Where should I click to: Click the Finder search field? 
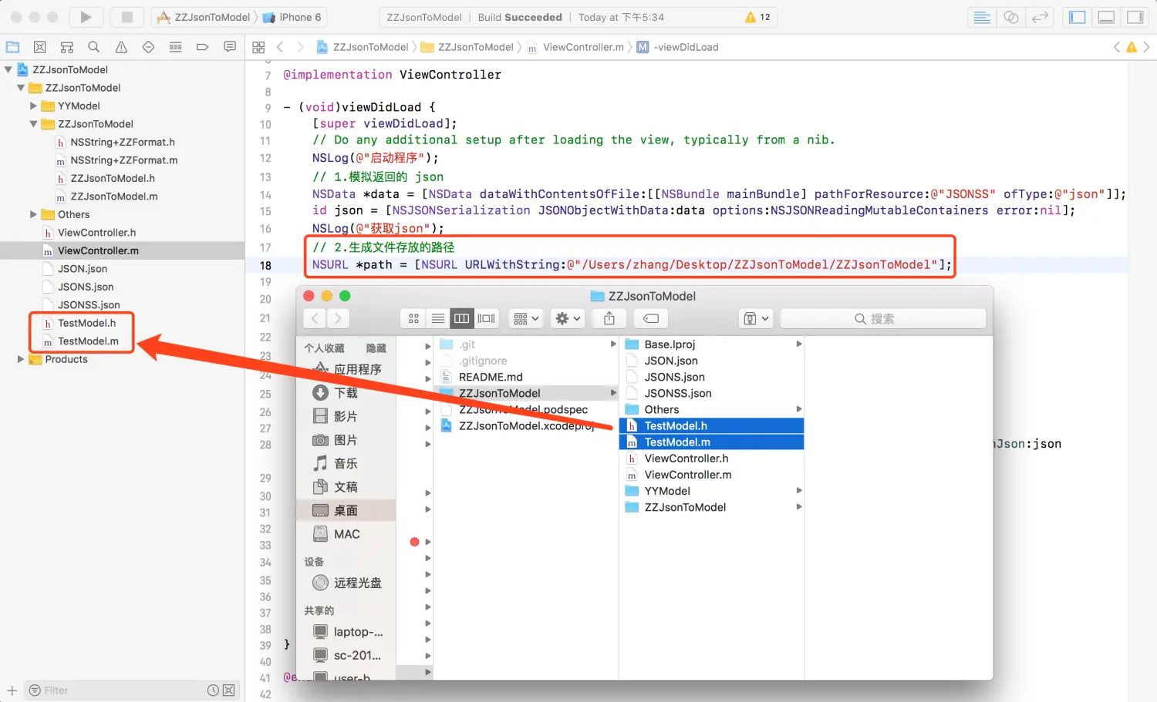[882, 318]
